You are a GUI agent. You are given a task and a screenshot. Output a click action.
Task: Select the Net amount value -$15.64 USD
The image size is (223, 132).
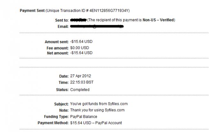(x=81, y=53)
